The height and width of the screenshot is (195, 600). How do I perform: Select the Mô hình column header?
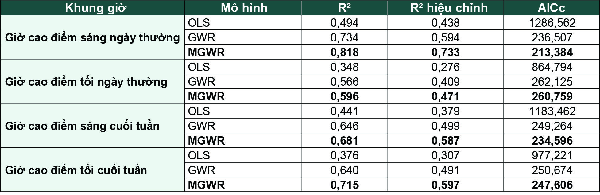243,8
